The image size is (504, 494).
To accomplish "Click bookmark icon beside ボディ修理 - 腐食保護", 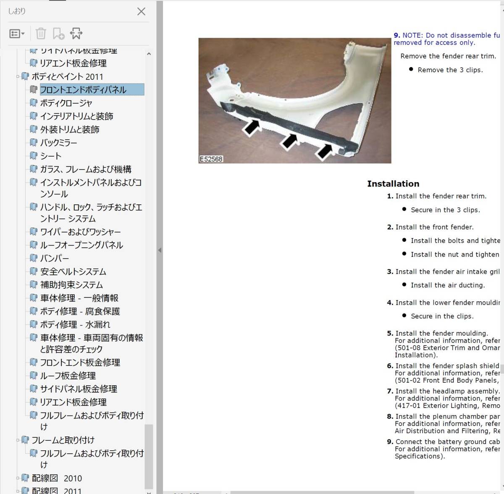I will pos(34,311).
